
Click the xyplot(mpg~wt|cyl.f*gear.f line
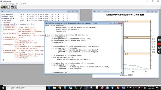(64, 48)
